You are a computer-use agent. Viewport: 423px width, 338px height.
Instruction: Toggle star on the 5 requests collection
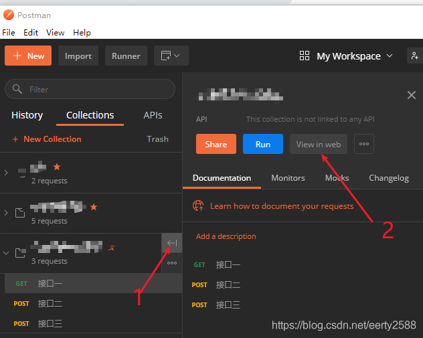(94, 207)
